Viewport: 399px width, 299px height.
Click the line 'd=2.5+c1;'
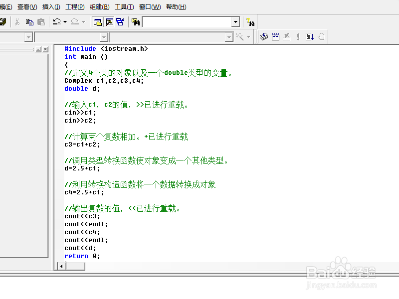(x=82, y=168)
